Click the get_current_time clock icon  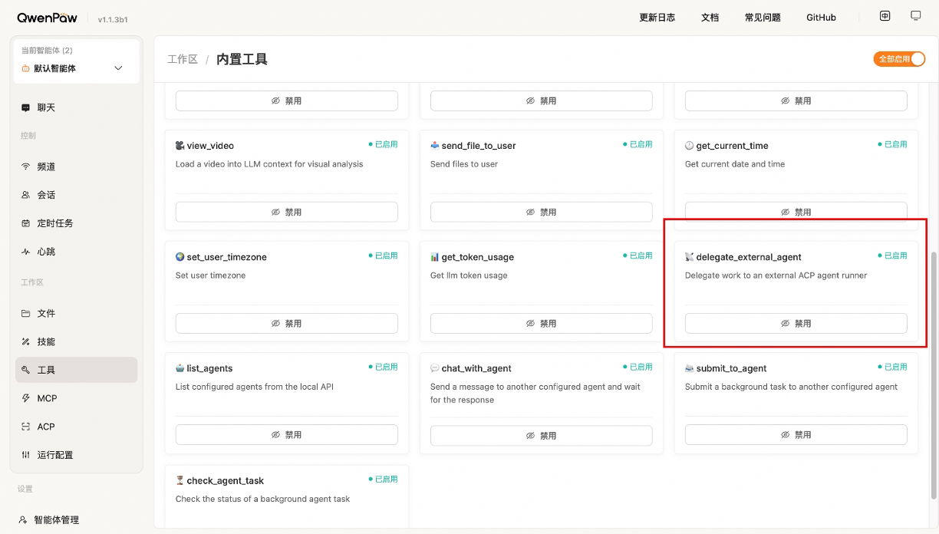tap(689, 145)
